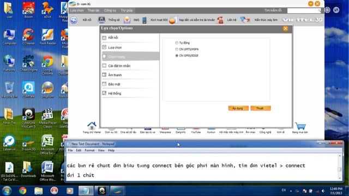Select Chỉ UMTS/HSPA radio button
The image size is (349, 196).
tap(177, 49)
